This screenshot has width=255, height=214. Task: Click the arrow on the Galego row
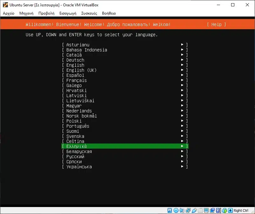click(x=182, y=85)
